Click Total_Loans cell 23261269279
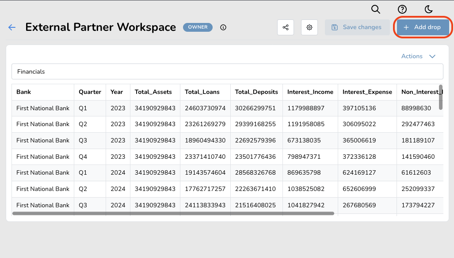The image size is (454, 258). pyautogui.click(x=205, y=124)
